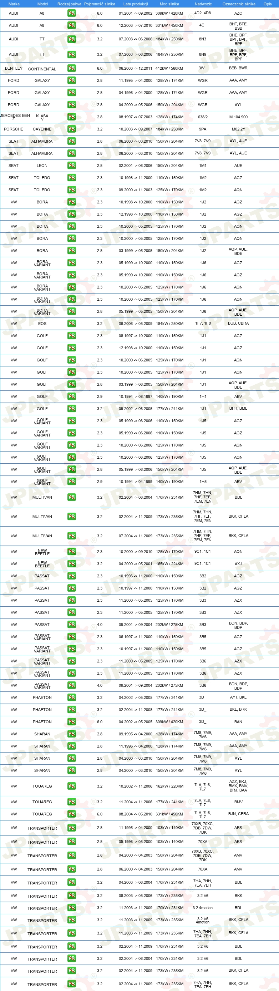The height and width of the screenshot is (991, 279).
Task: Click petrol fuel icon for Audi A8 AZC
Action: coord(71,13)
